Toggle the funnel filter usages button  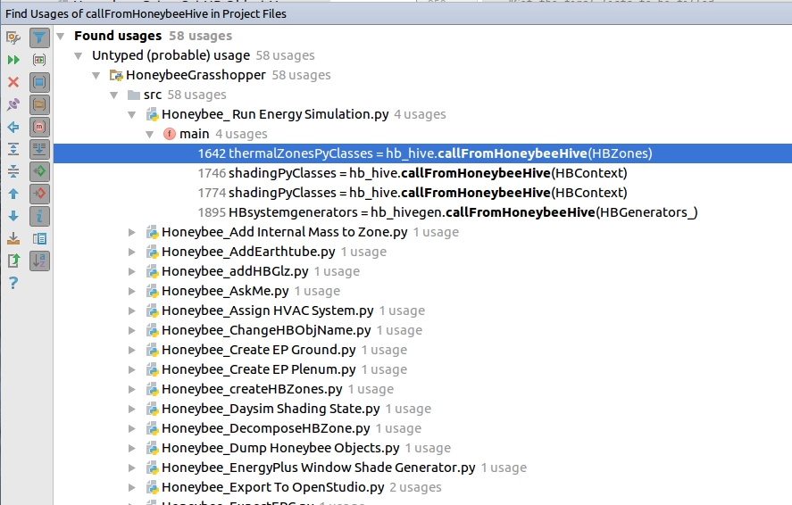coord(39,37)
